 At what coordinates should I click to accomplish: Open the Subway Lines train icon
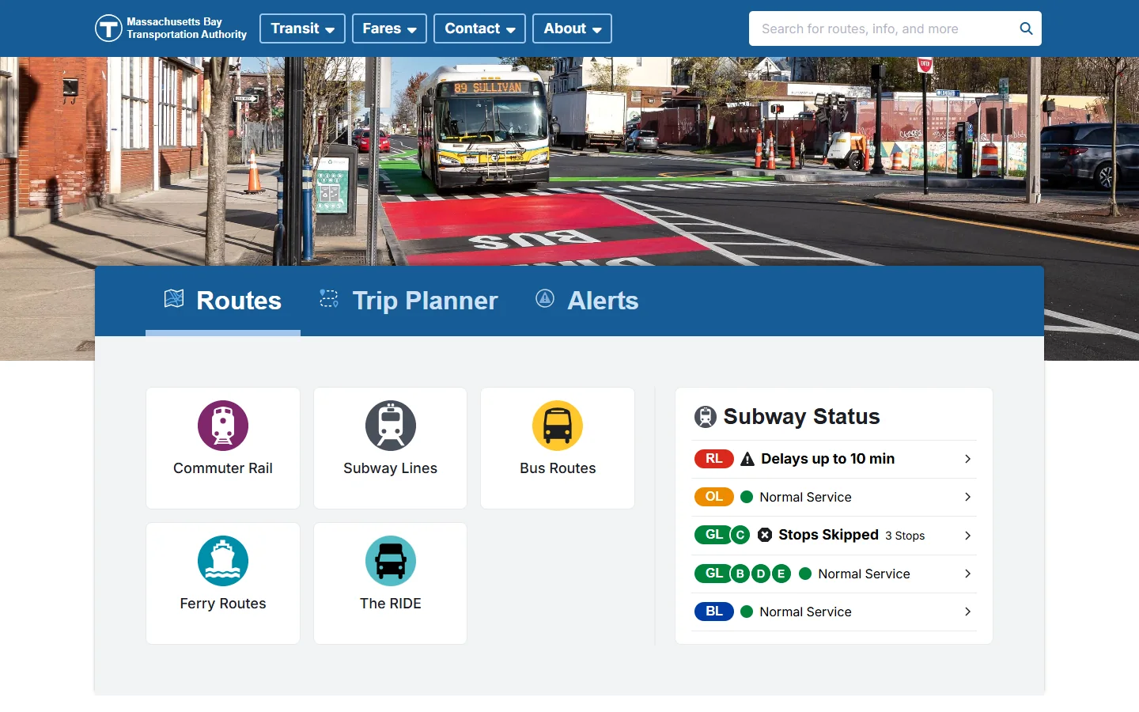[391, 426]
